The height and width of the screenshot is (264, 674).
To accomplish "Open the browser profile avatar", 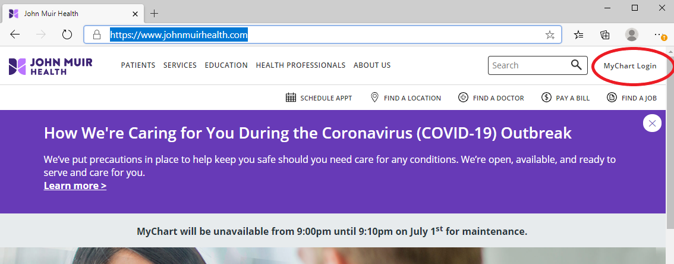I will click(631, 34).
